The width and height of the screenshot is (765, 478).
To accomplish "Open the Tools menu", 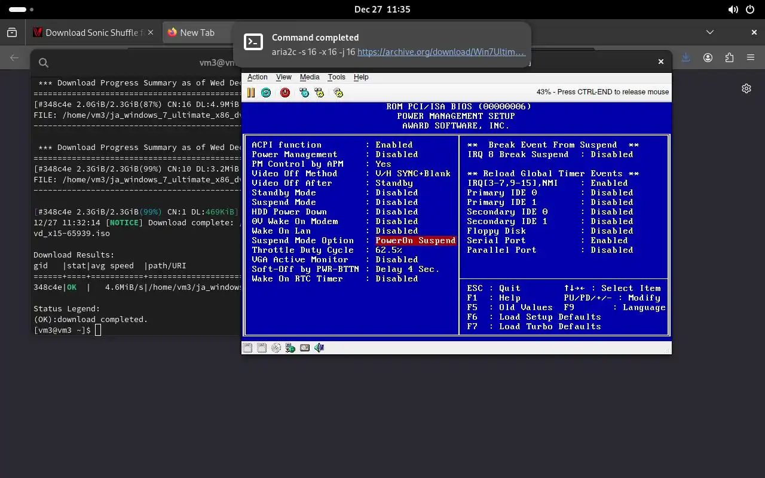I will click(x=336, y=77).
